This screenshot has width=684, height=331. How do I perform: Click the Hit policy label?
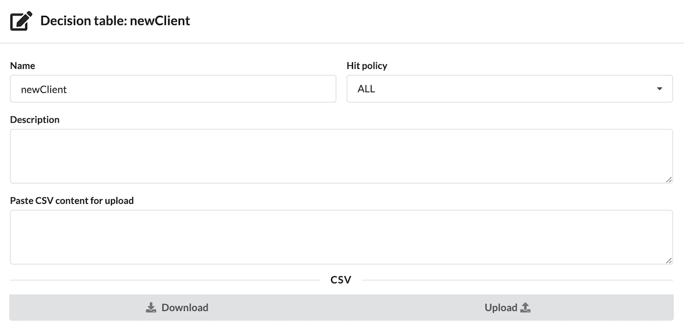pyautogui.click(x=367, y=65)
